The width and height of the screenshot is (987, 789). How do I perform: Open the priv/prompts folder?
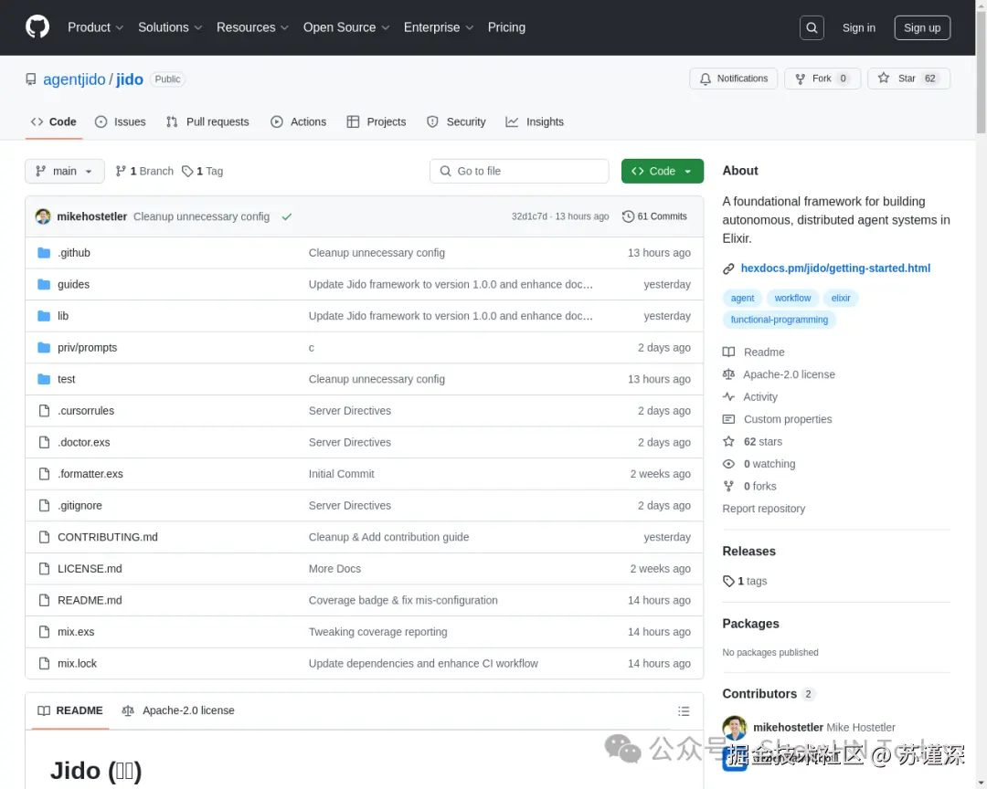[87, 347]
